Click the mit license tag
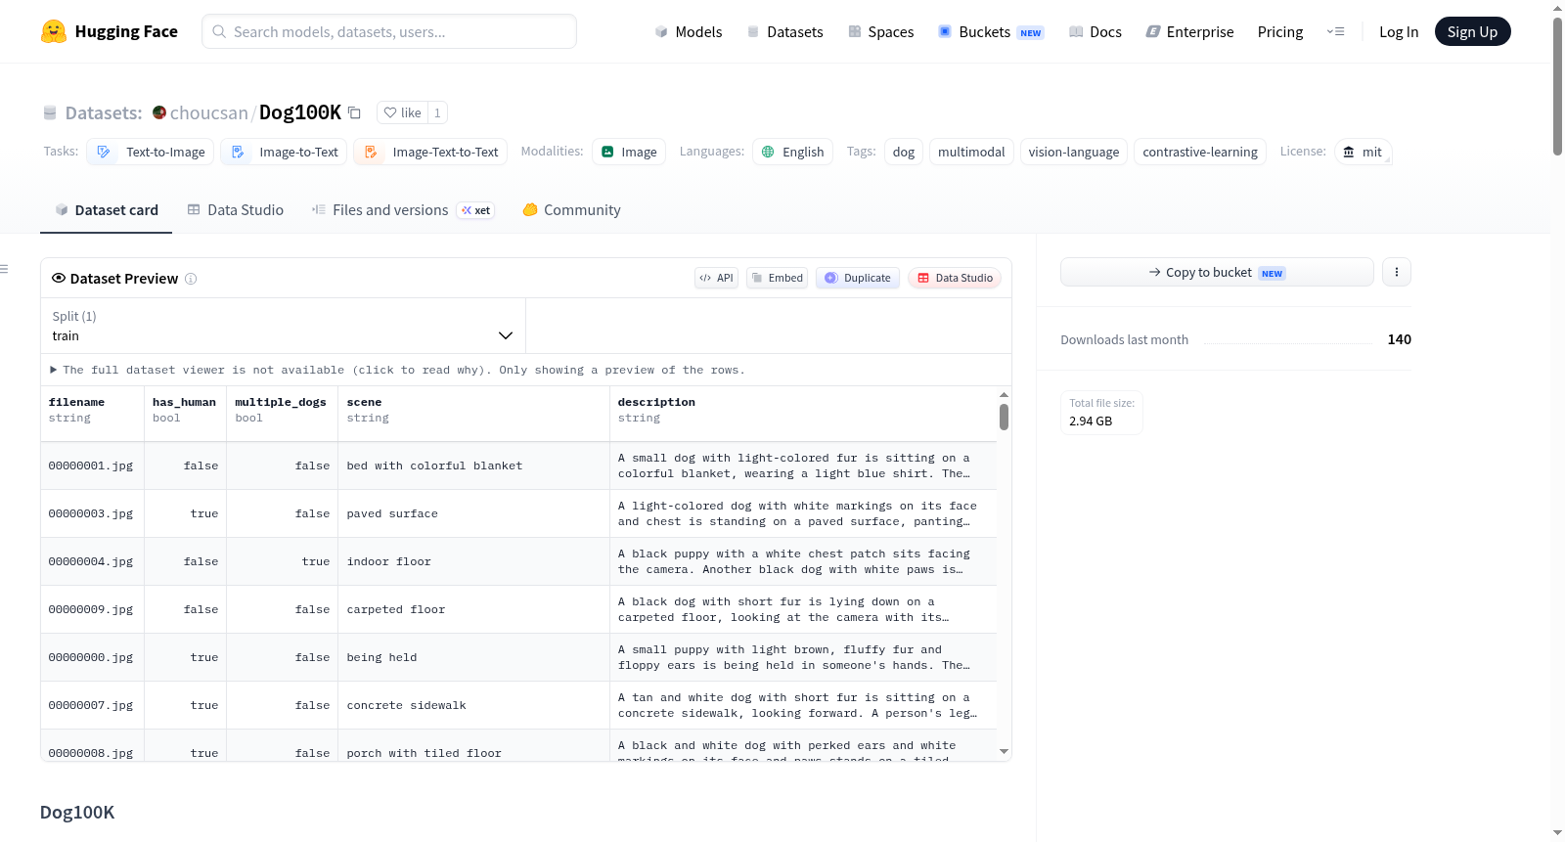The width and height of the screenshot is (1565, 842). (x=1363, y=152)
